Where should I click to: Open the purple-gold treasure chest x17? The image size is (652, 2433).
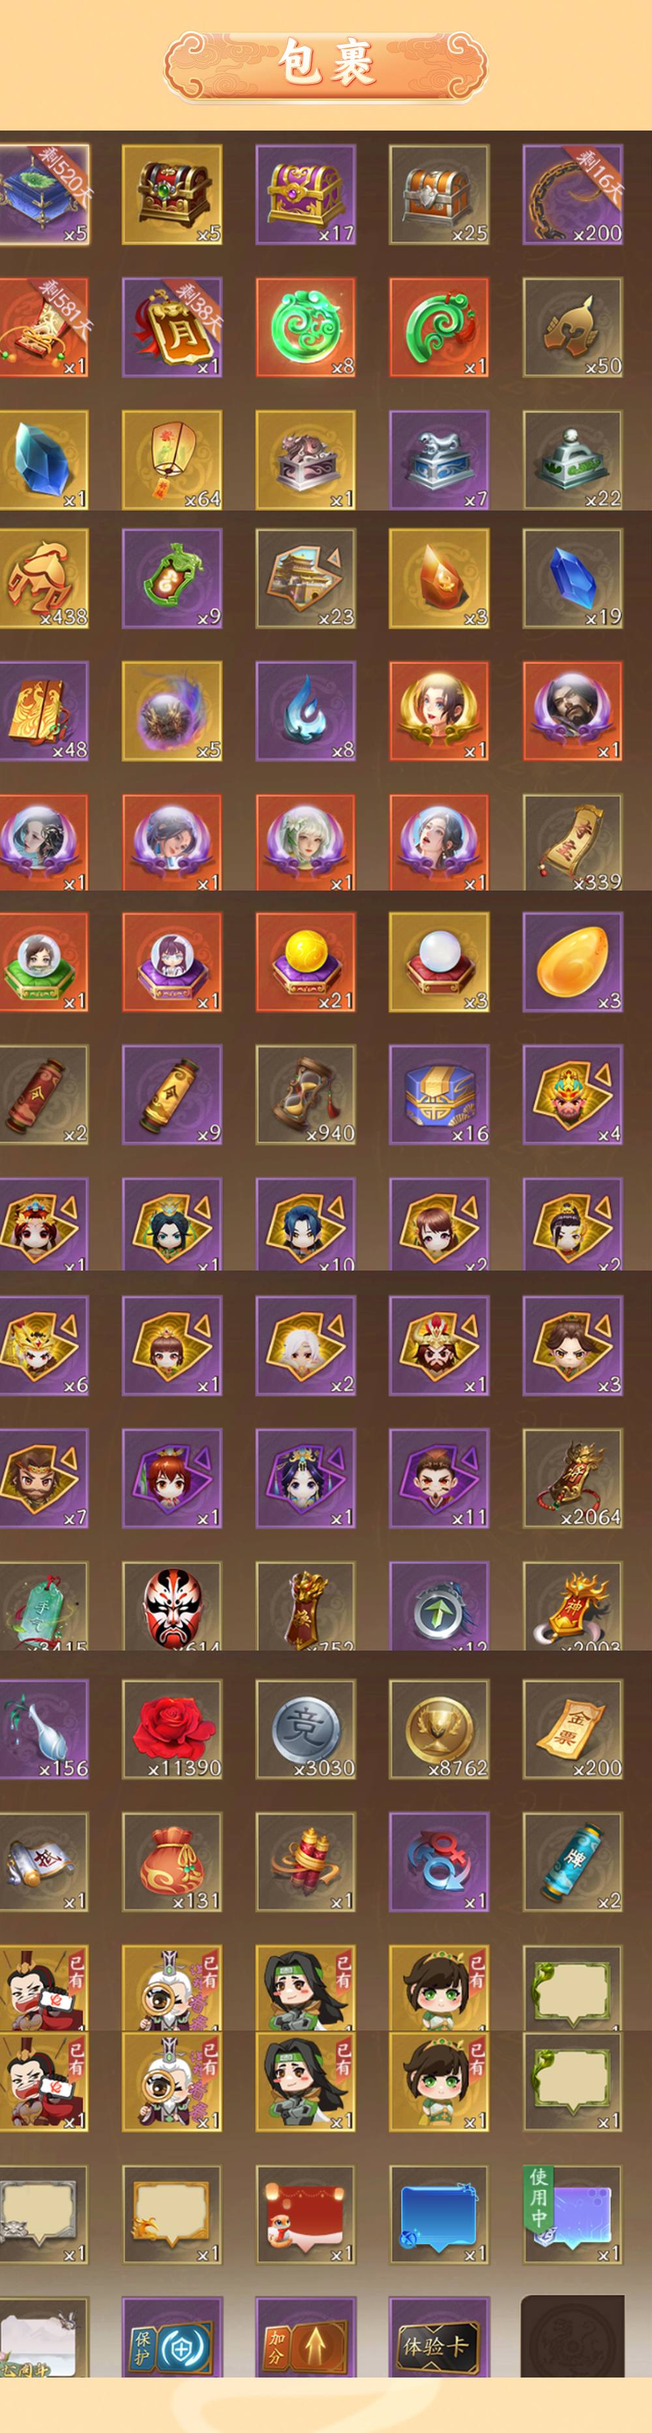pos(306,194)
